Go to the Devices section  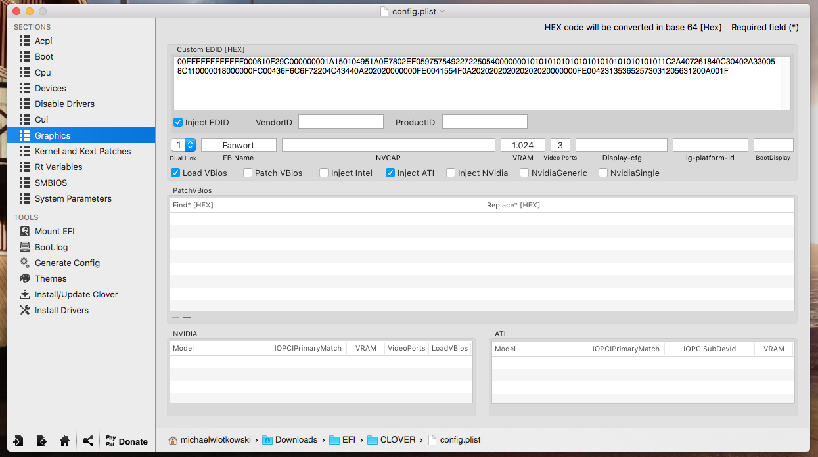pos(51,88)
